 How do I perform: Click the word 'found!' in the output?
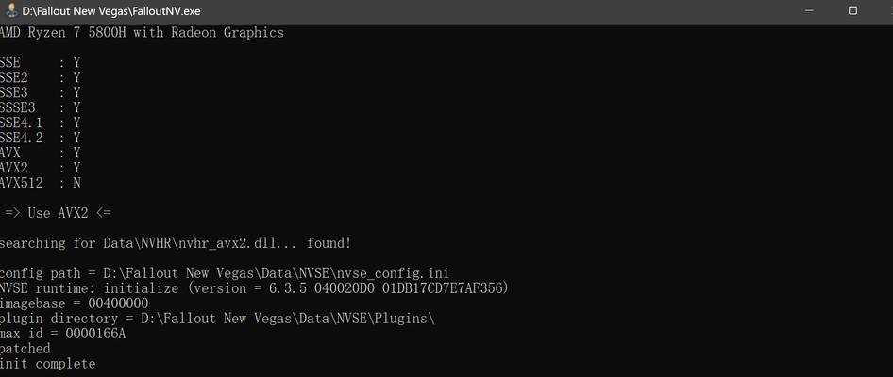[329, 243]
